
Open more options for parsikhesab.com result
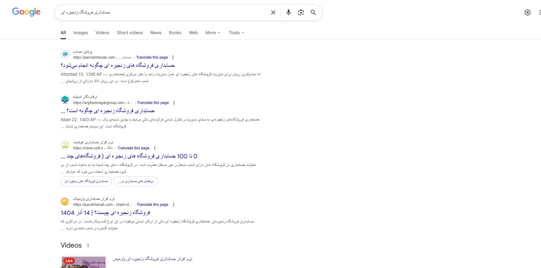click(x=174, y=205)
